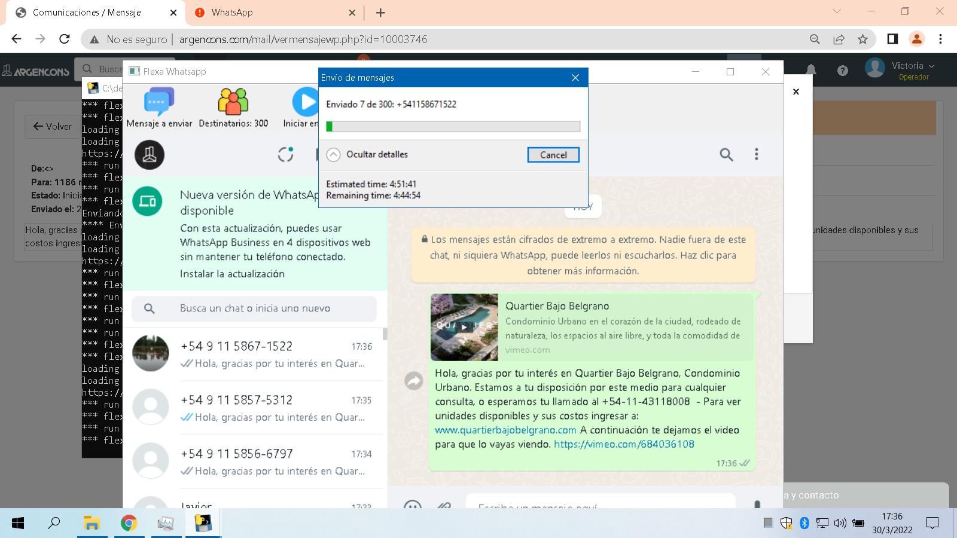957x538 pixels.
Task: Close the Envío de mensajes dialog
Action: point(575,78)
